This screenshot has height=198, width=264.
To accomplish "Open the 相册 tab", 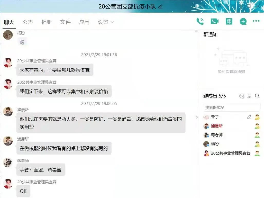I will point(47,22).
